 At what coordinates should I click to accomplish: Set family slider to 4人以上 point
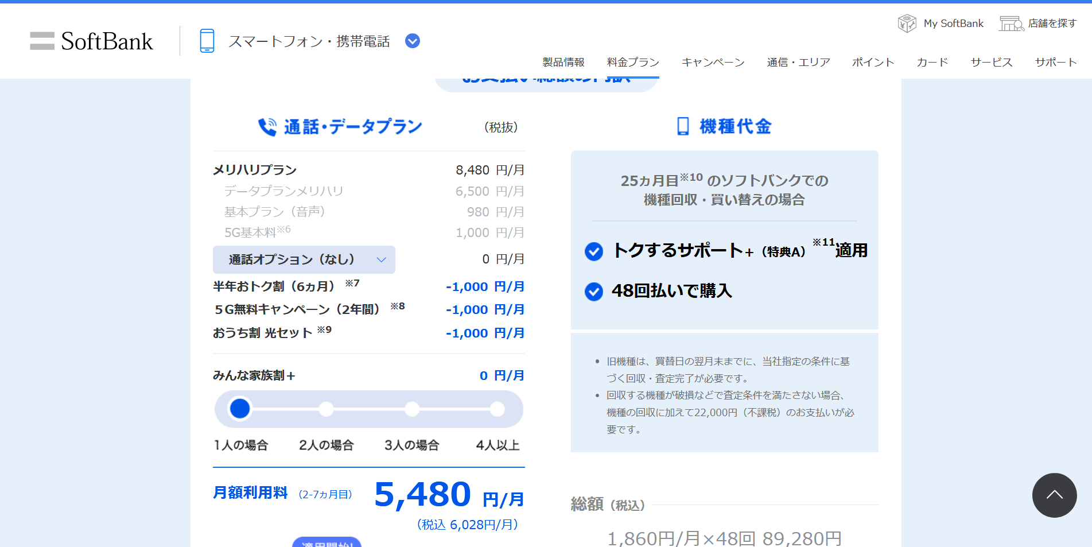pos(497,409)
